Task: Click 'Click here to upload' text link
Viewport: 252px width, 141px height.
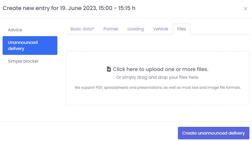Action: point(160,69)
